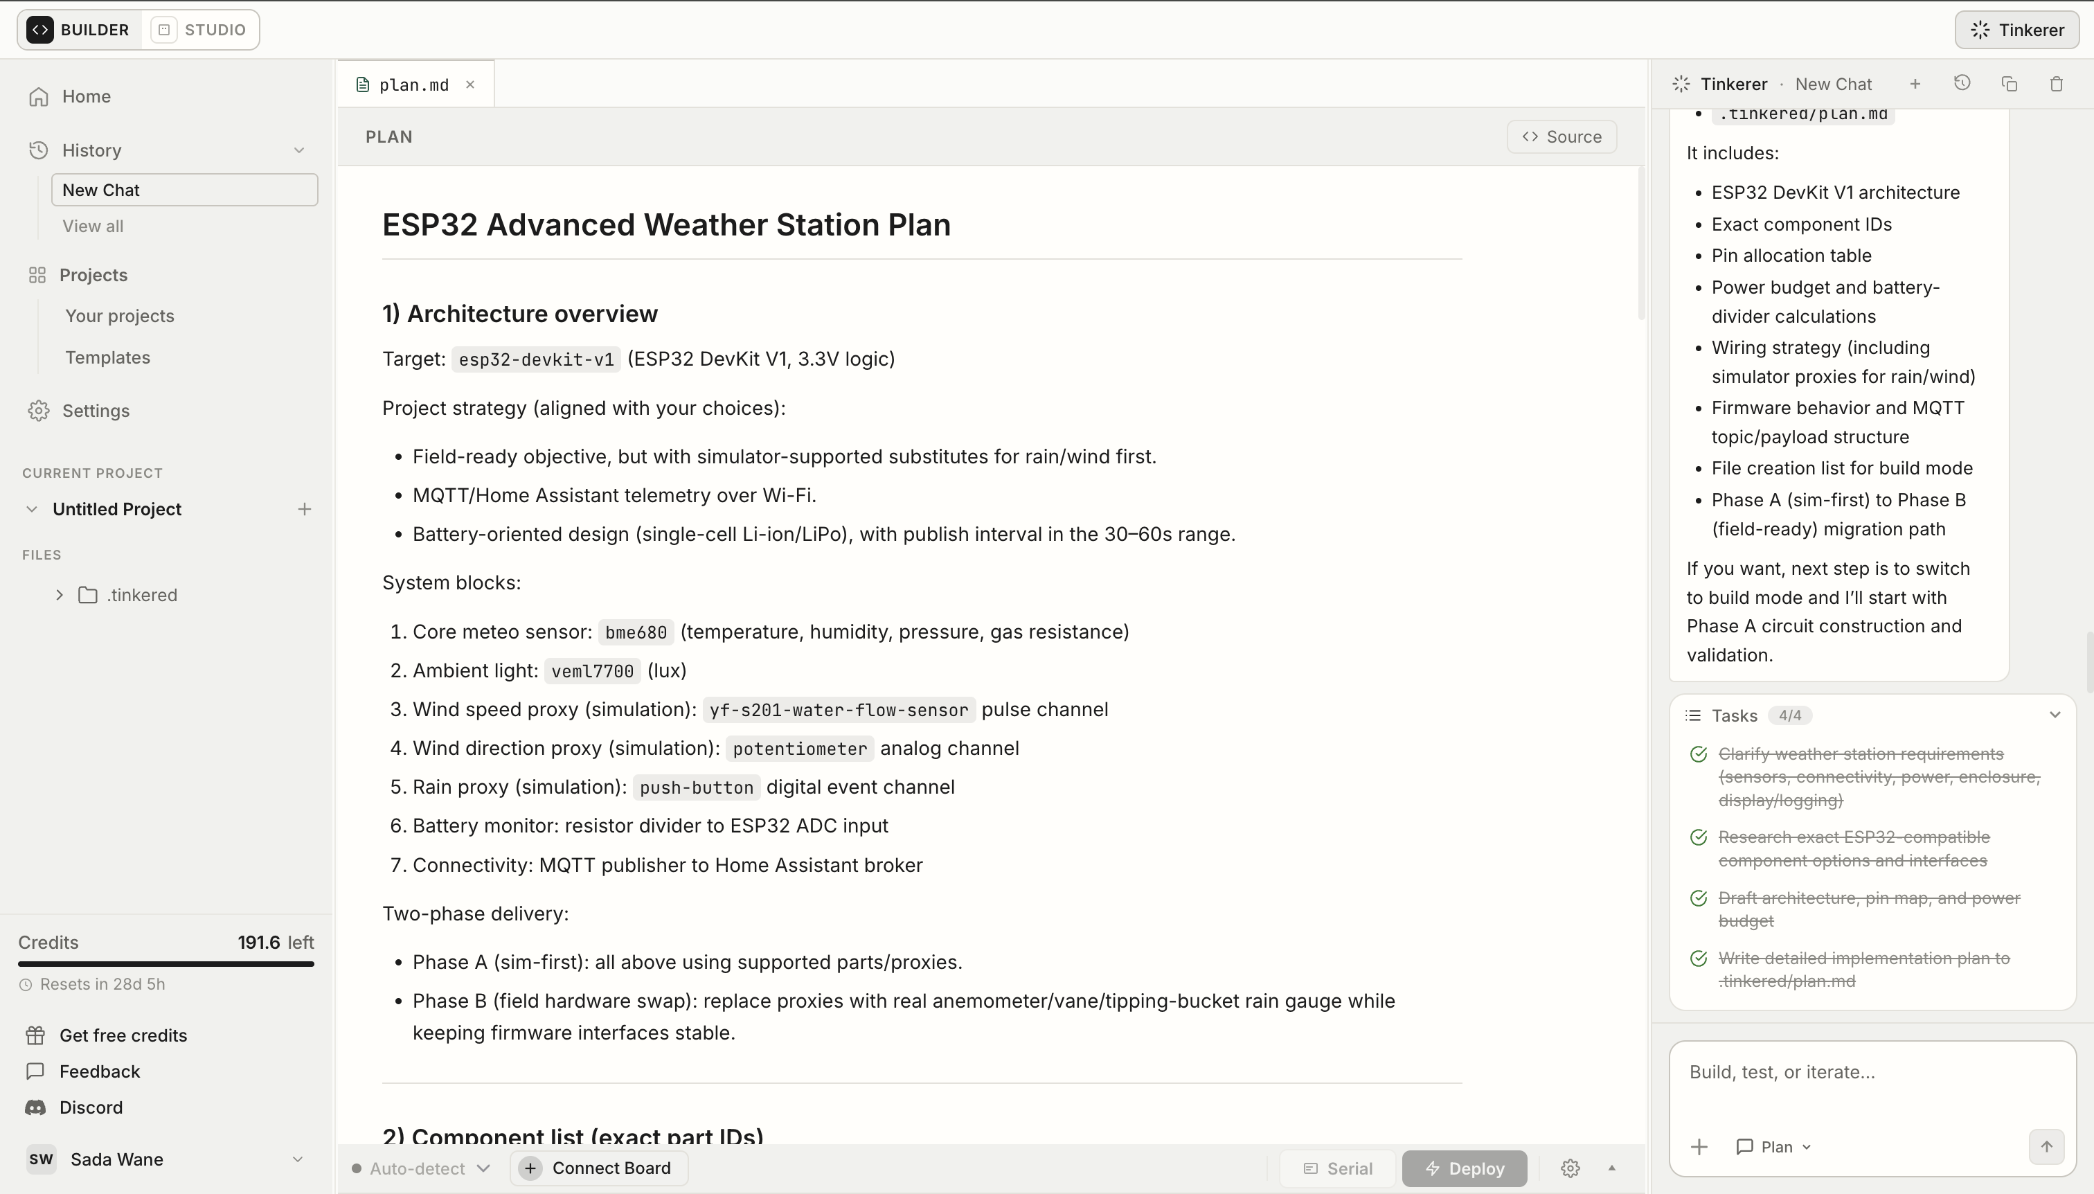2094x1194 pixels.
Task: Click the Settings gear icon in sidebar
Action: point(39,410)
